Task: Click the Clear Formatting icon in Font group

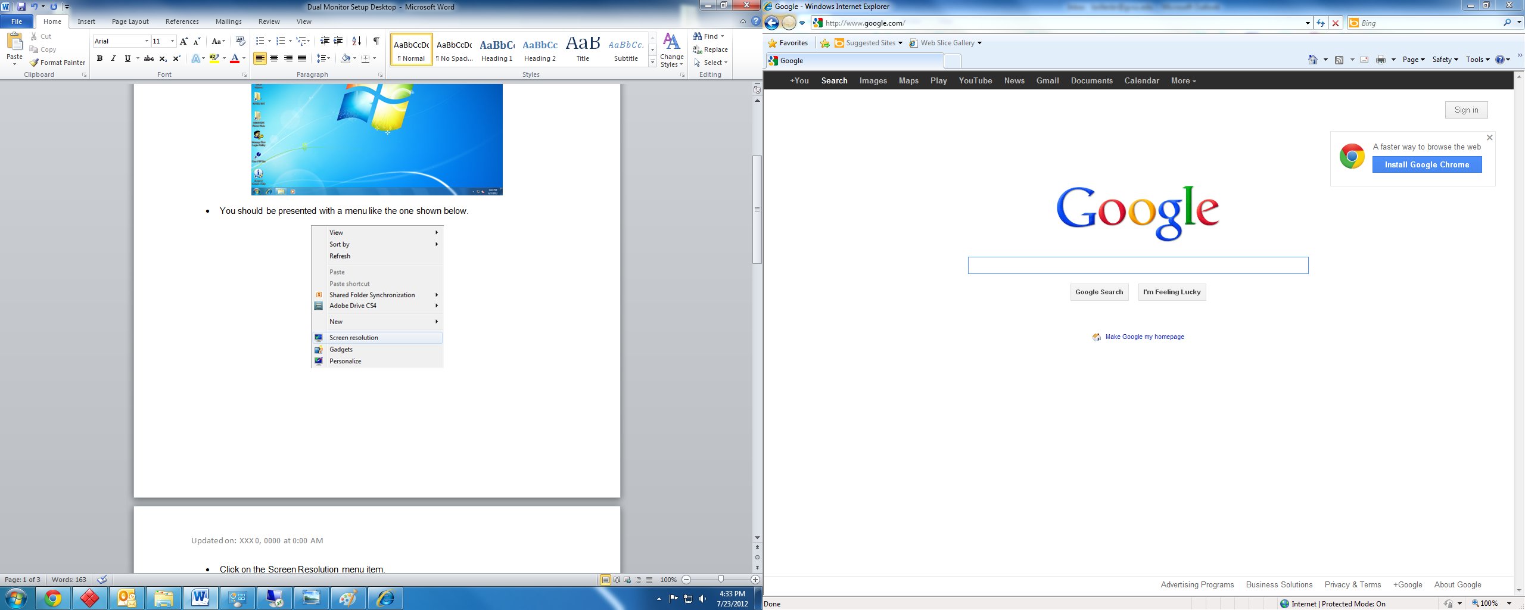Action: tap(240, 41)
